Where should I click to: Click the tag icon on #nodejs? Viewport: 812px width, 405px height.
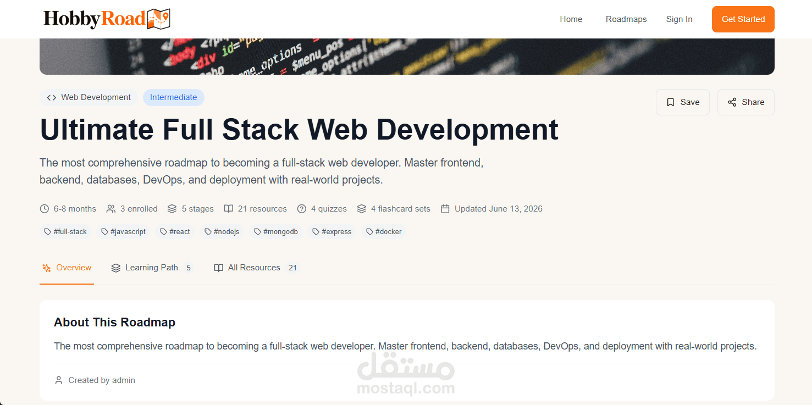pos(208,232)
